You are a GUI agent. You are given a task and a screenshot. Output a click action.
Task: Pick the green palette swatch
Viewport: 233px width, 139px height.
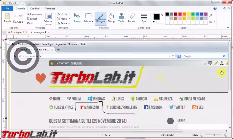point(193,14)
